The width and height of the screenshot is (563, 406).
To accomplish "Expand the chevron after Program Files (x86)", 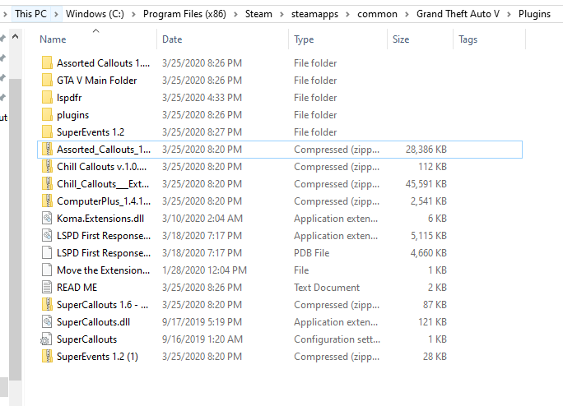I will click(x=235, y=14).
